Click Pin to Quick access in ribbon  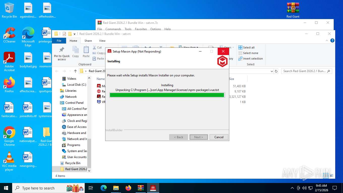point(62,54)
